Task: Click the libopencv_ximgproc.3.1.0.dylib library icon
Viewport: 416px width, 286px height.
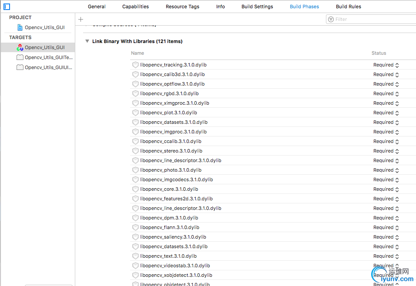Action: (135, 103)
